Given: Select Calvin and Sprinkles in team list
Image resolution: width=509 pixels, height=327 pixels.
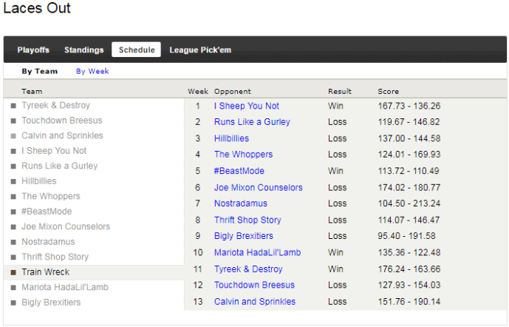Looking at the screenshot, I should tap(62, 135).
